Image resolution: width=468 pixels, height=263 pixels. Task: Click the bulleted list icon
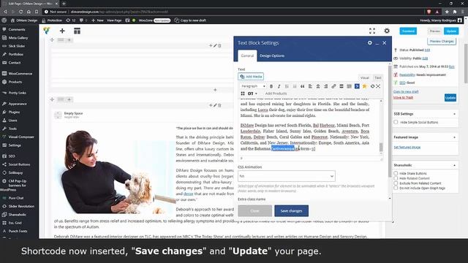pos(287,86)
